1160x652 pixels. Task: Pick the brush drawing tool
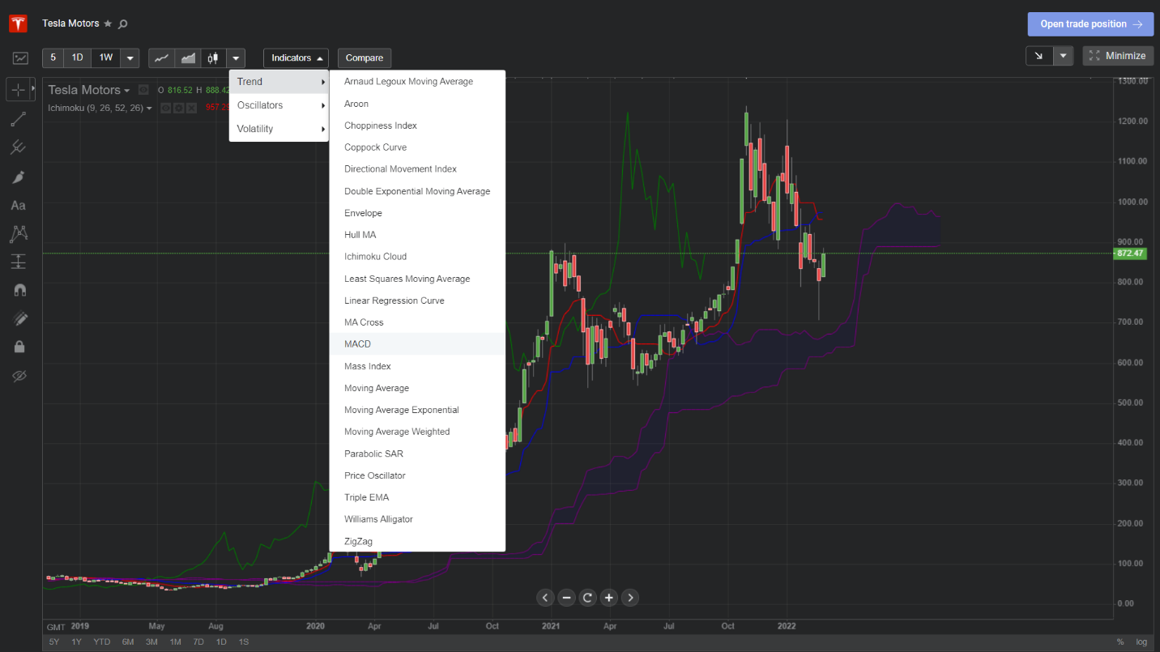coord(18,177)
